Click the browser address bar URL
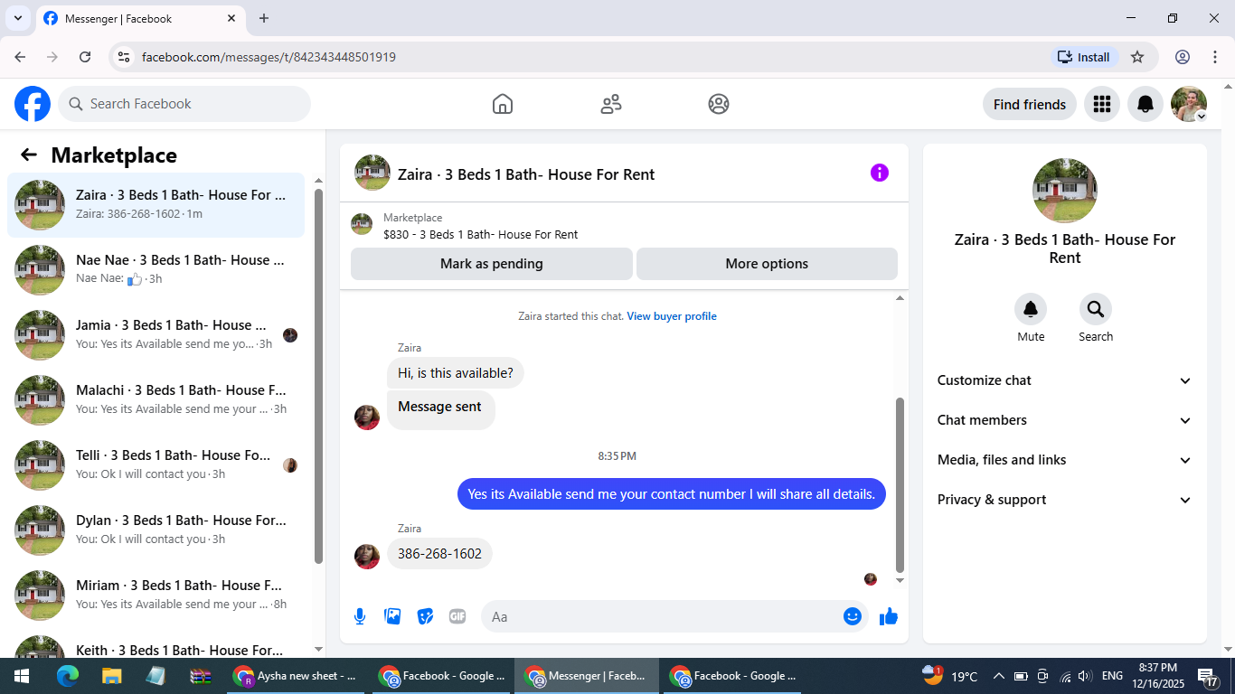The height and width of the screenshot is (694, 1235). (x=269, y=57)
